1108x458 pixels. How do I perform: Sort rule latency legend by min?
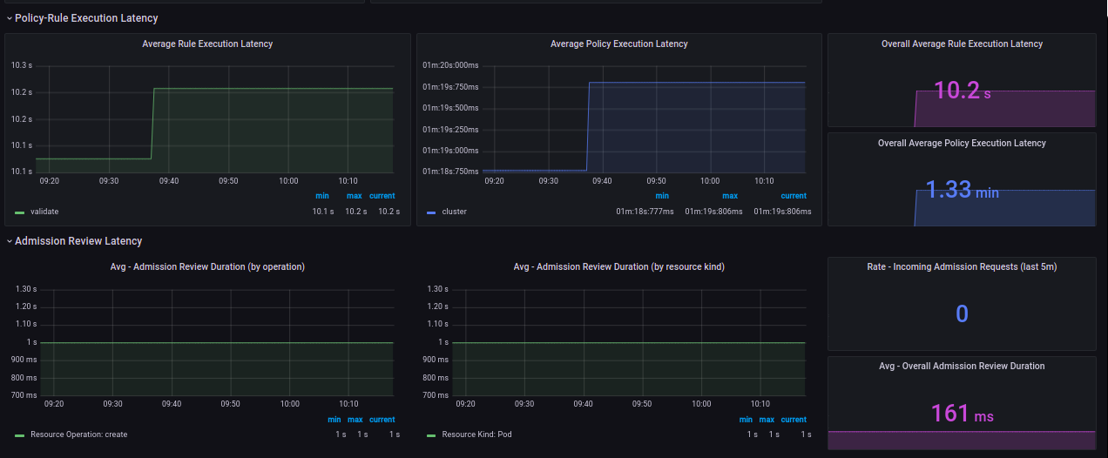pyautogui.click(x=322, y=196)
